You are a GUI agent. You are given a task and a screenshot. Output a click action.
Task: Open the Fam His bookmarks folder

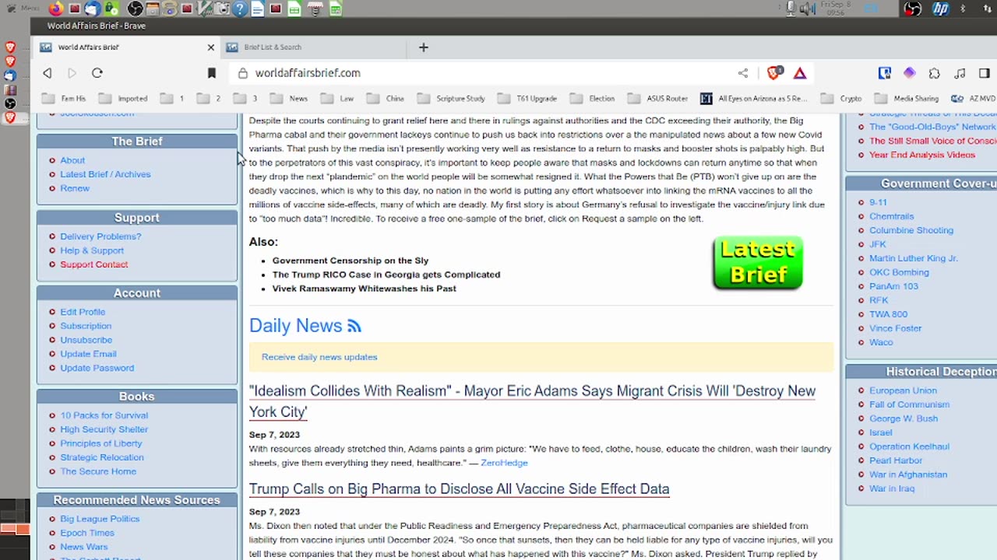tap(64, 99)
